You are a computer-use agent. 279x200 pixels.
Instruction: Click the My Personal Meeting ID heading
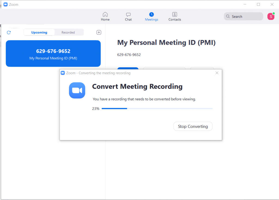coord(166,43)
